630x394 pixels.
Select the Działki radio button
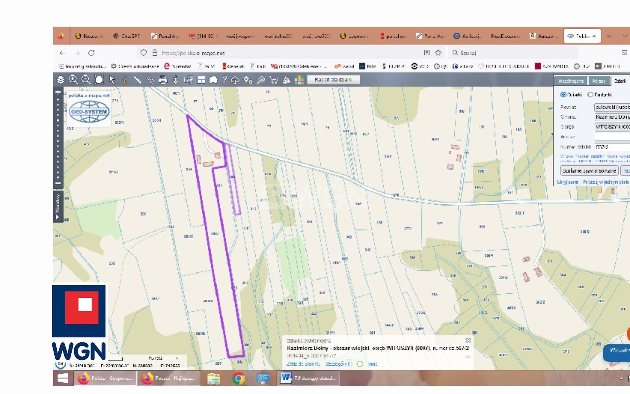point(563,95)
